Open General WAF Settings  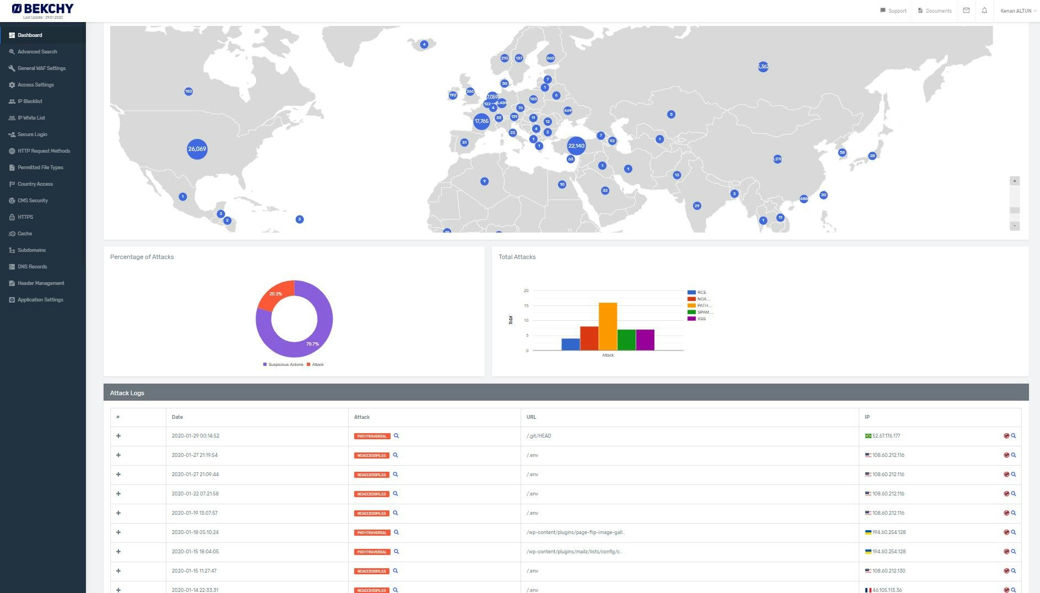tap(41, 68)
